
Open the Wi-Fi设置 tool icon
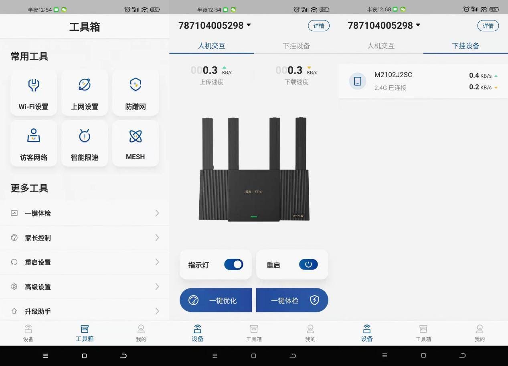click(34, 85)
